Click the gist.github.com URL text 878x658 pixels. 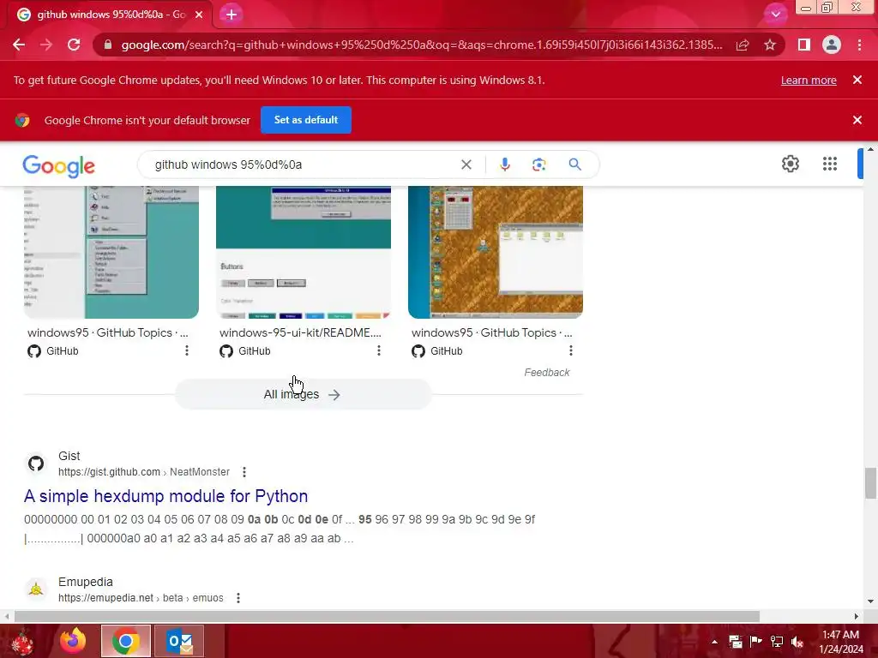144,472
